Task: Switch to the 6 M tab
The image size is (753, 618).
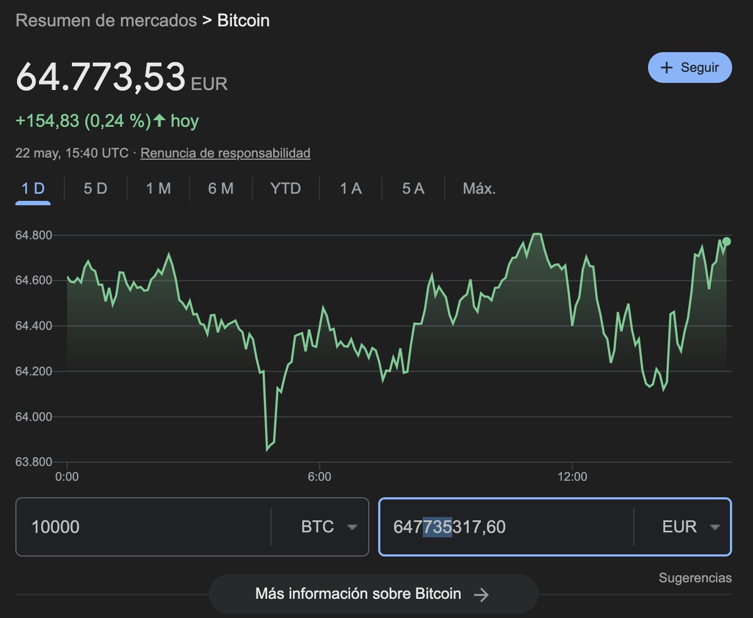Action: click(221, 189)
